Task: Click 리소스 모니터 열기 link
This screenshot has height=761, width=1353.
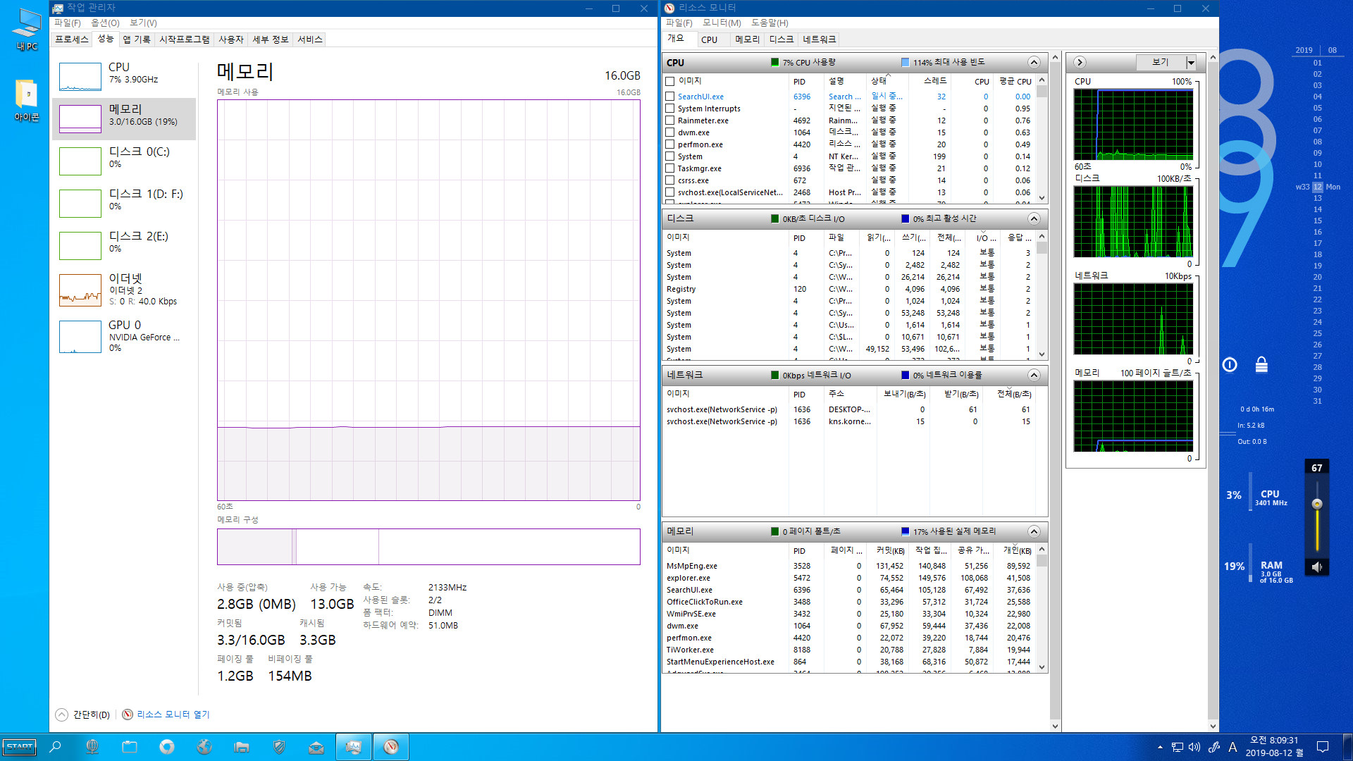Action: click(x=173, y=714)
